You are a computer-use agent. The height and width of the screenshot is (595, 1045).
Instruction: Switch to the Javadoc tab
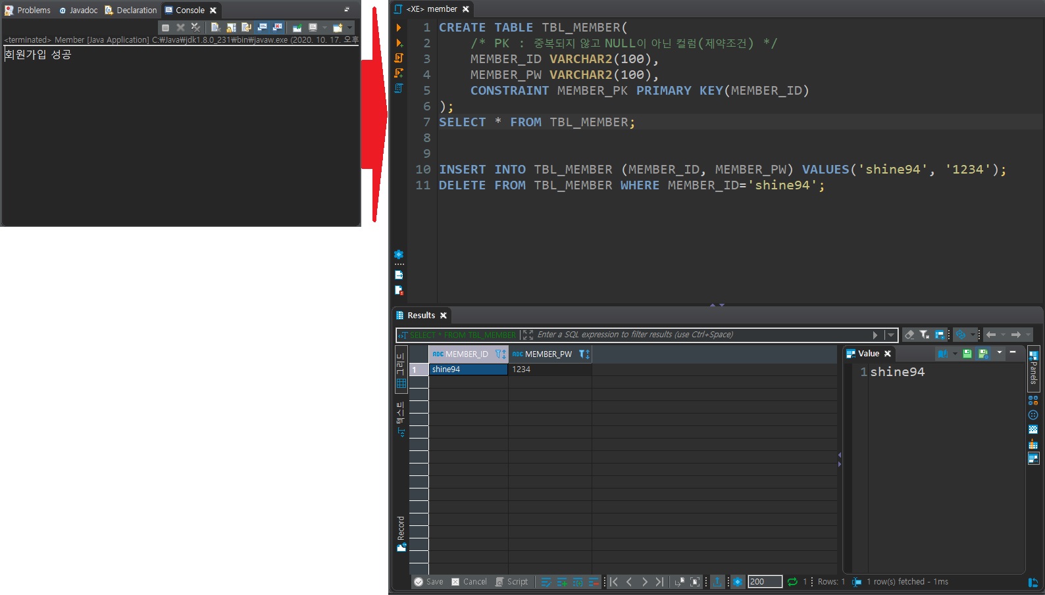(78, 10)
